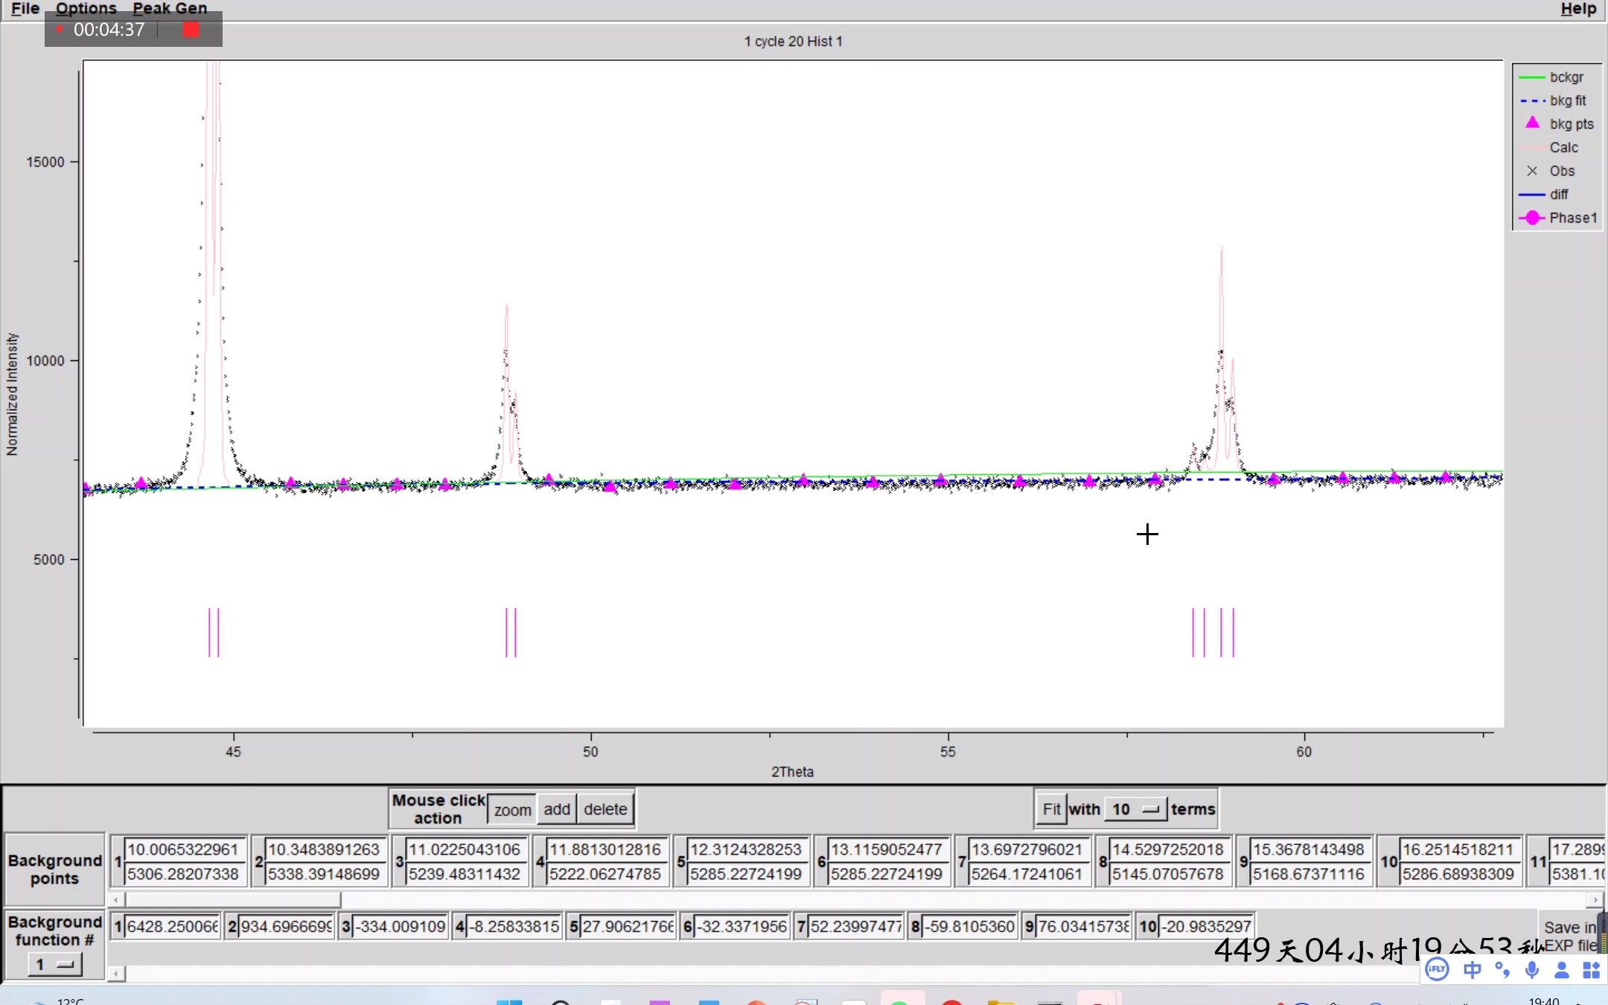
Task: Open the File menu
Action: (x=25, y=9)
